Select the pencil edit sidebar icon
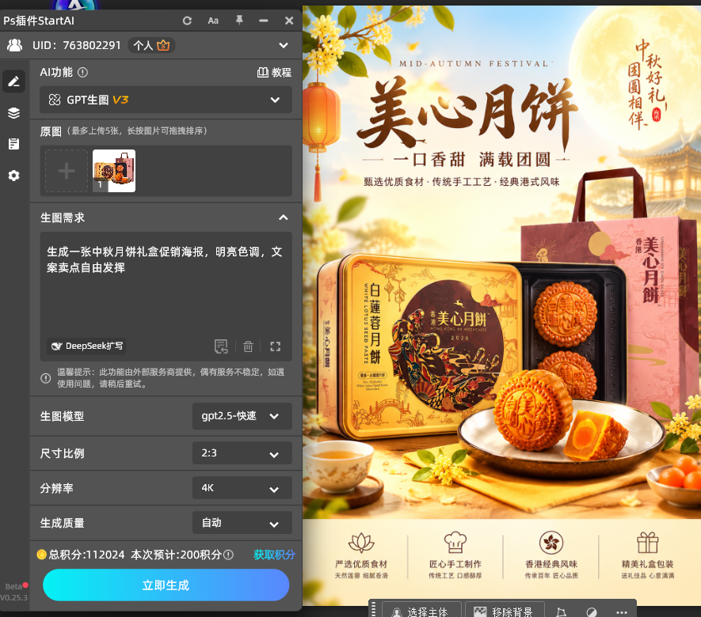This screenshot has height=617, width=701. pos(13,81)
